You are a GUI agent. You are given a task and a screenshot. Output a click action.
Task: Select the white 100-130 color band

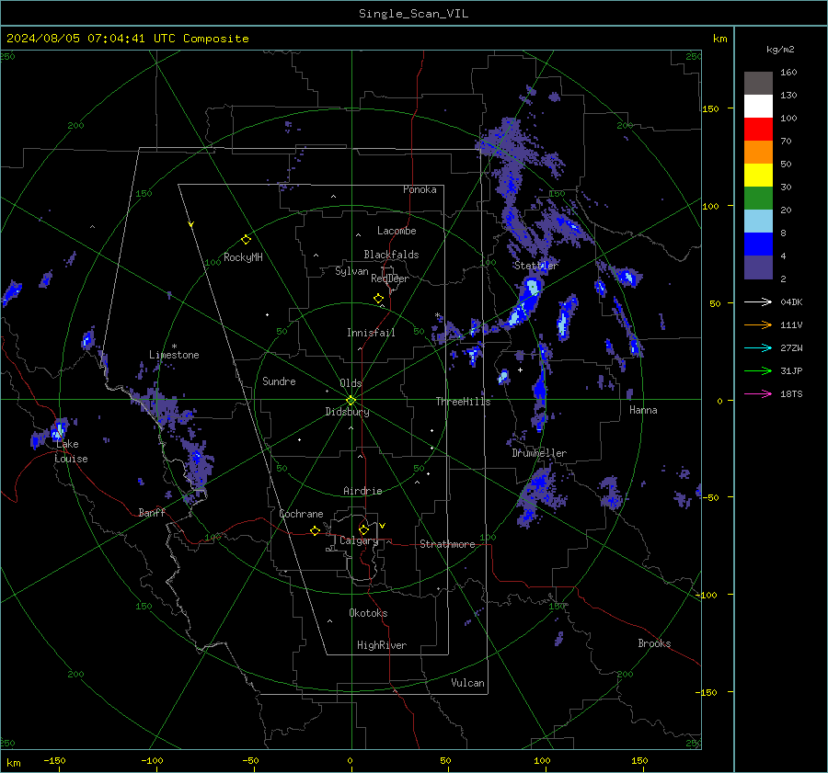click(758, 107)
